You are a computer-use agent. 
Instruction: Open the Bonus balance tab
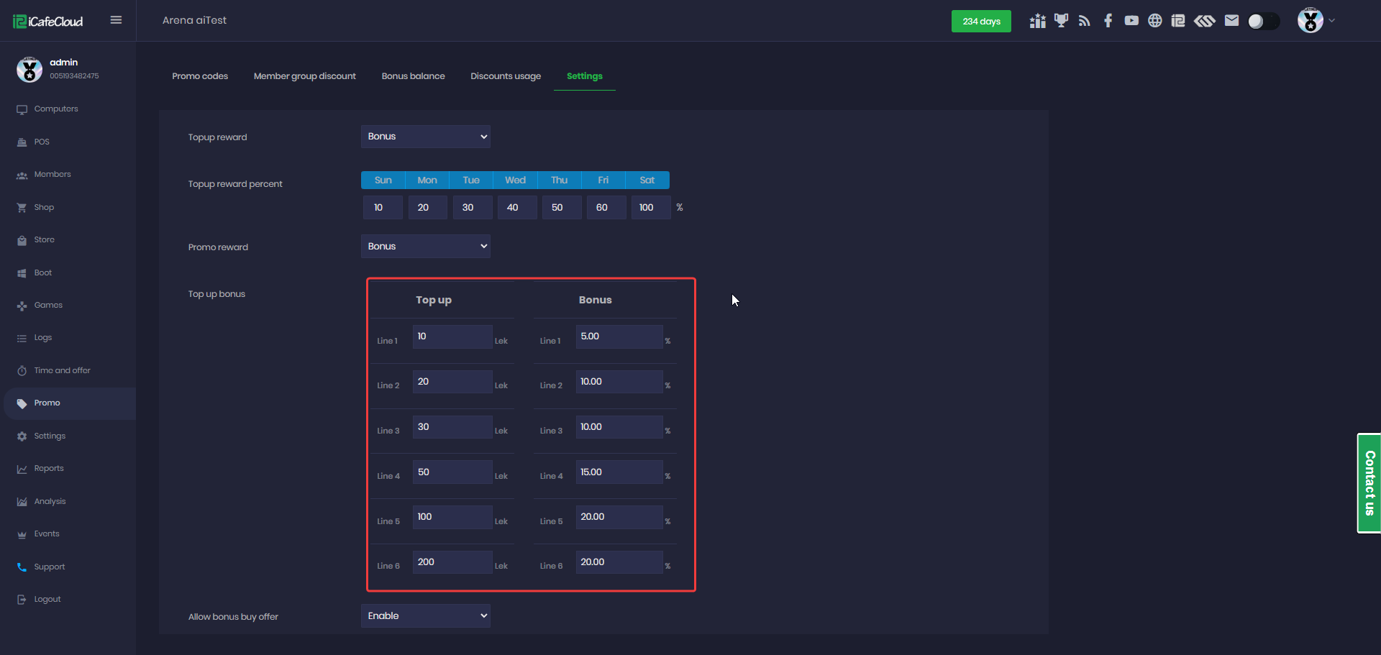413,76
